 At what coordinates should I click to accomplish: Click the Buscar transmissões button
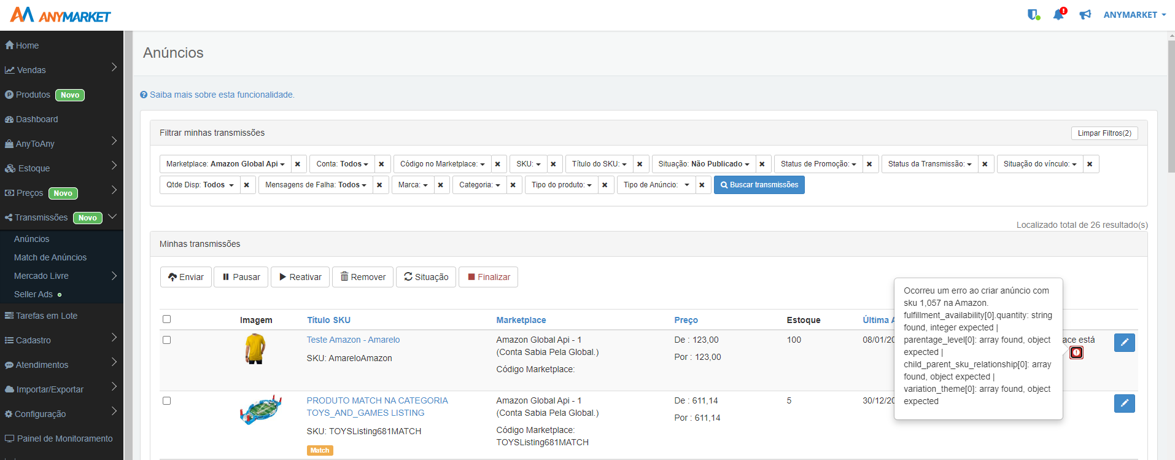pyautogui.click(x=759, y=185)
